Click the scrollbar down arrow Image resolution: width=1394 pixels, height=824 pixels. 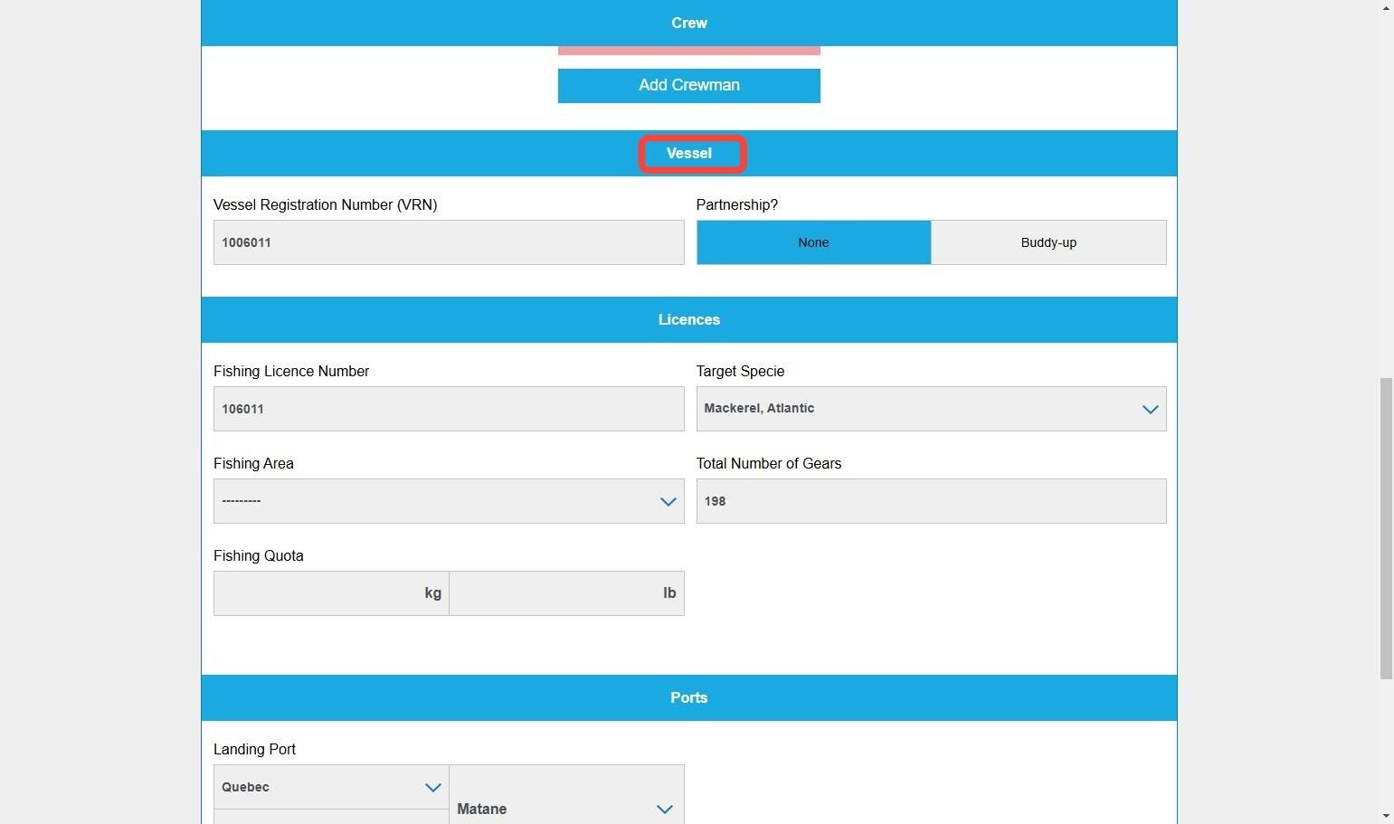(1386, 816)
